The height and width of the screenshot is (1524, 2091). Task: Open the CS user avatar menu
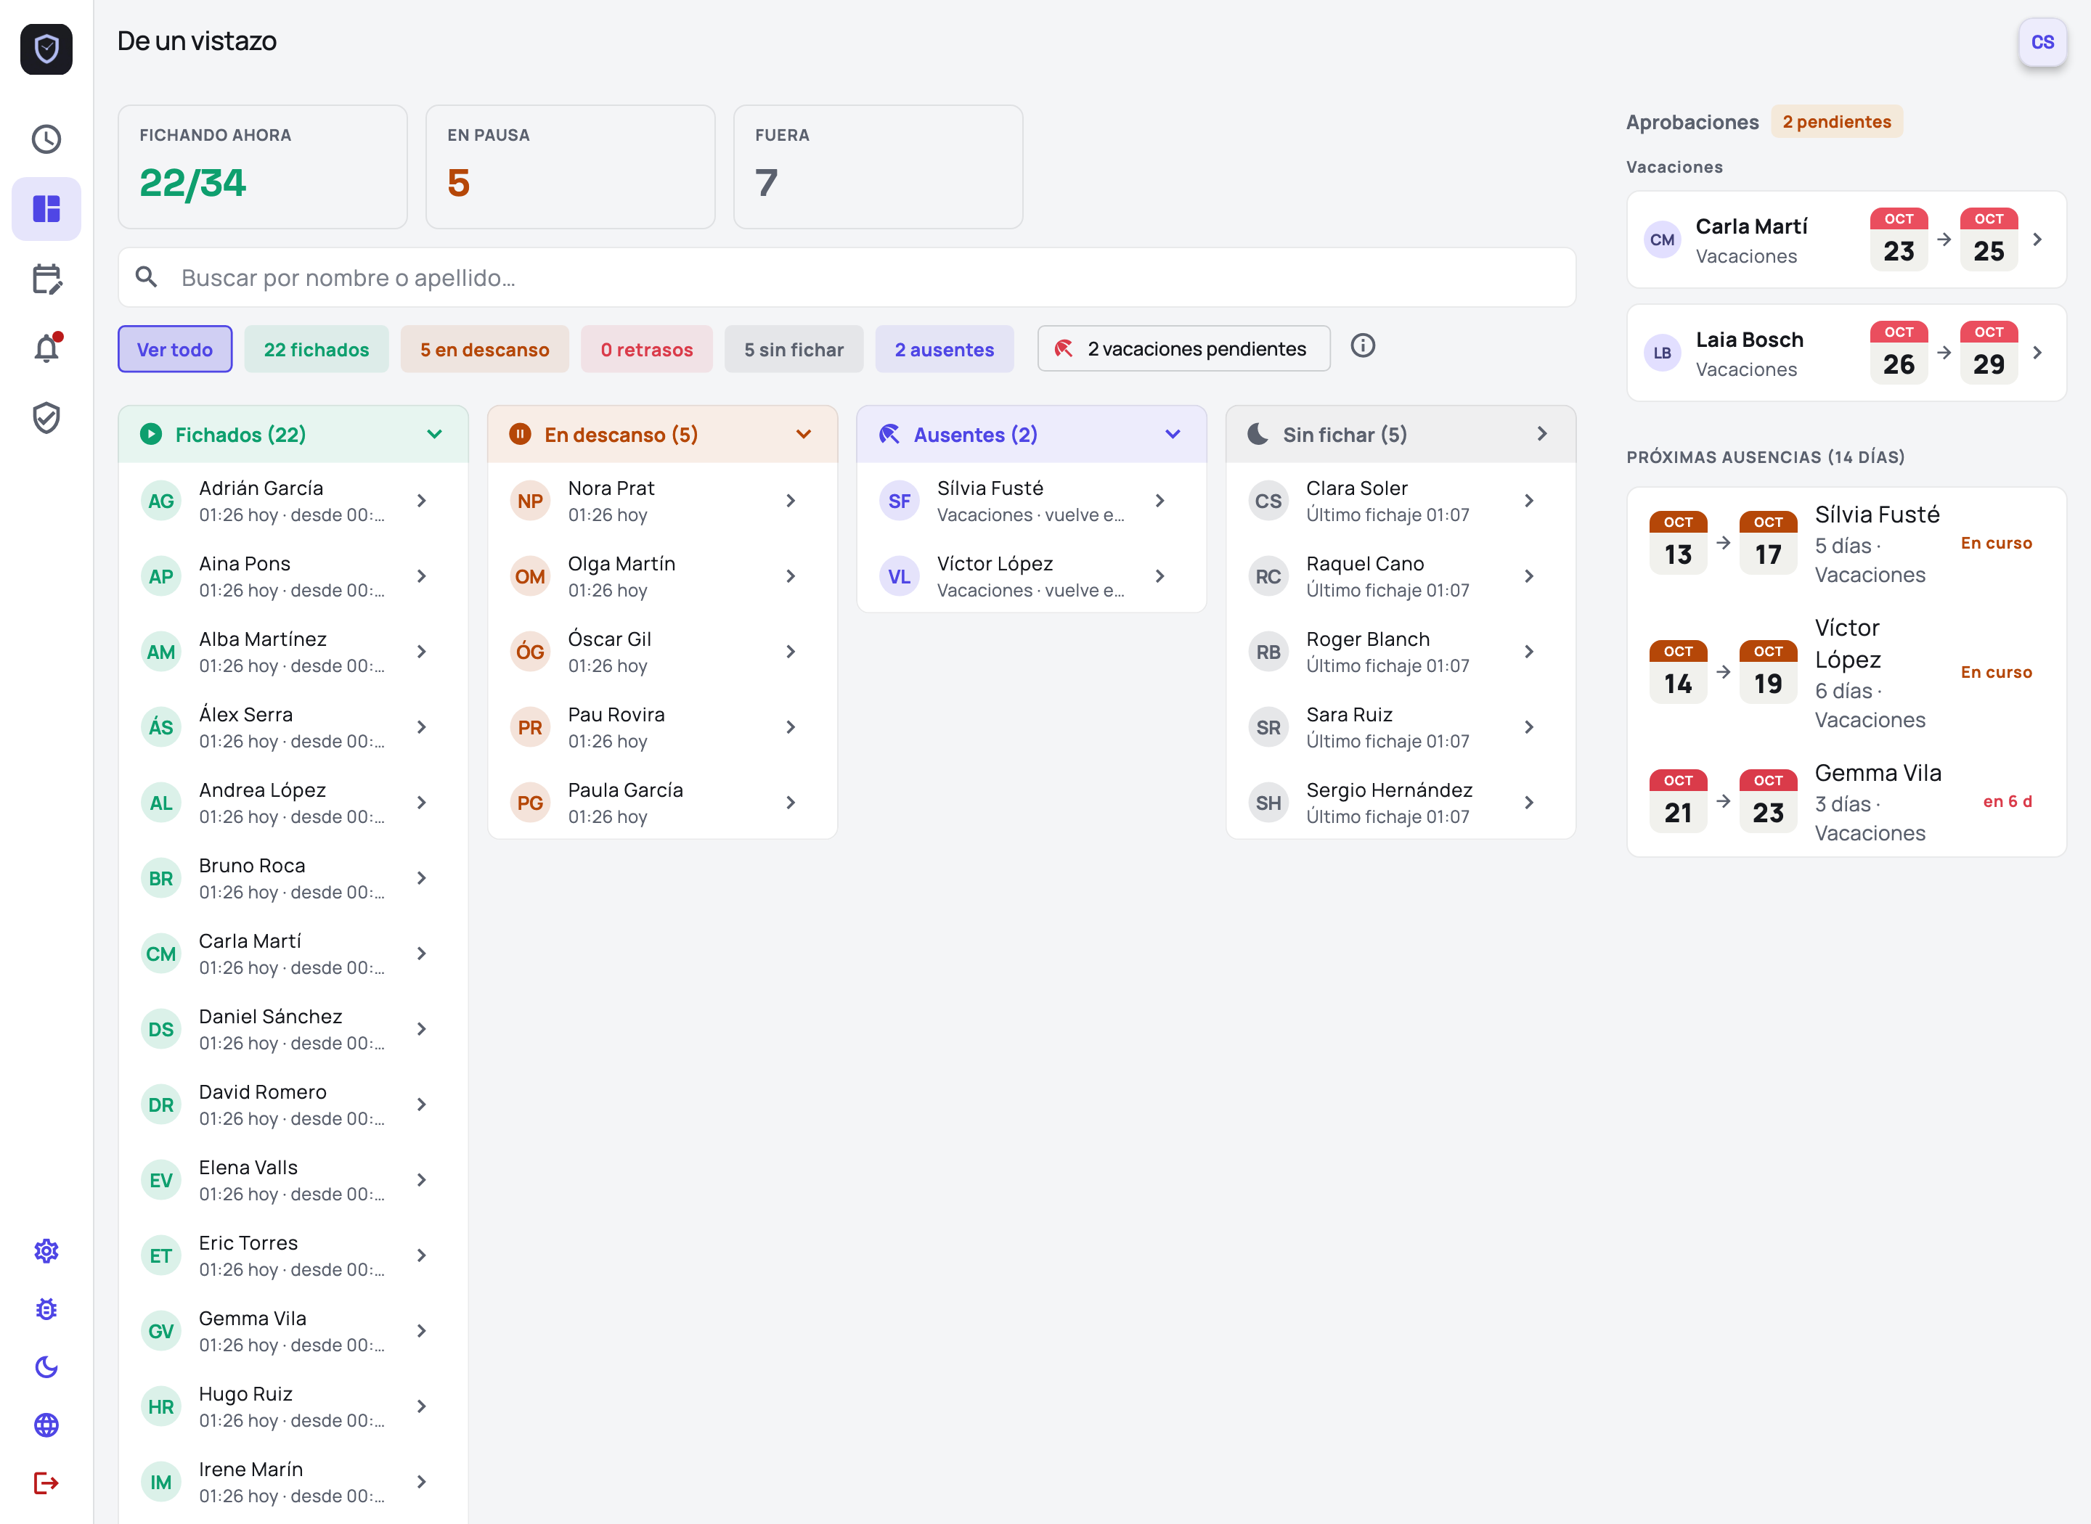pyautogui.click(x=2042, y=42)
